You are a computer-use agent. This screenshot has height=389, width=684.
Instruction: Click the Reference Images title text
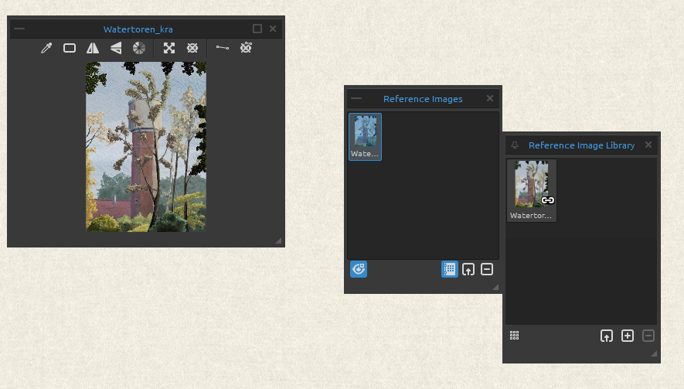[x=423, y=99]
